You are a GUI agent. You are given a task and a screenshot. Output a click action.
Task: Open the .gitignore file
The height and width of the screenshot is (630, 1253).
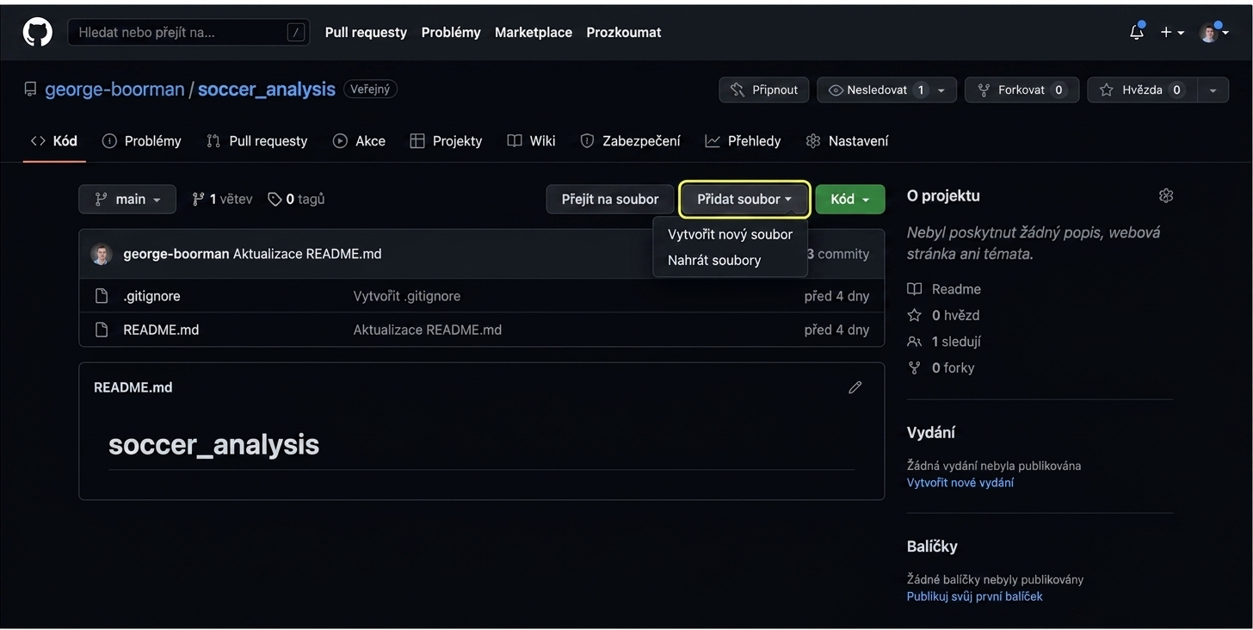pyautogui.click(x=151, y=296)
